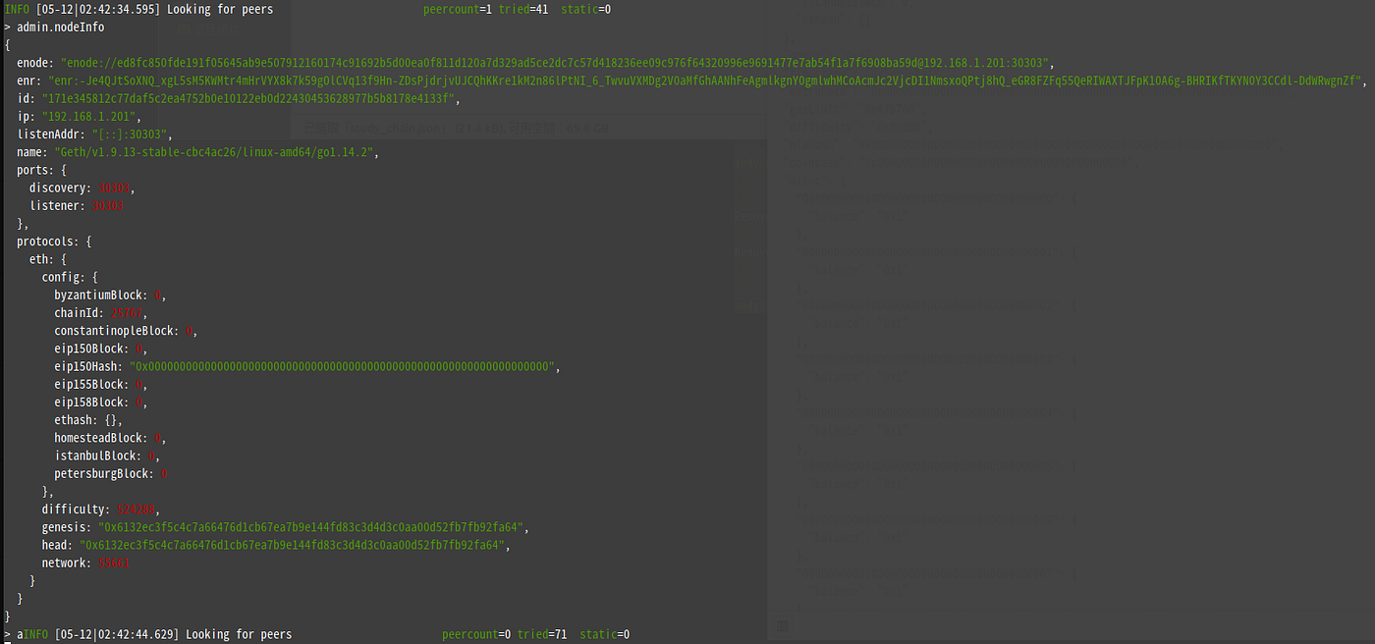Click the 'protocols' key label
Screen dimensions: 1375x644
(44, 241)
